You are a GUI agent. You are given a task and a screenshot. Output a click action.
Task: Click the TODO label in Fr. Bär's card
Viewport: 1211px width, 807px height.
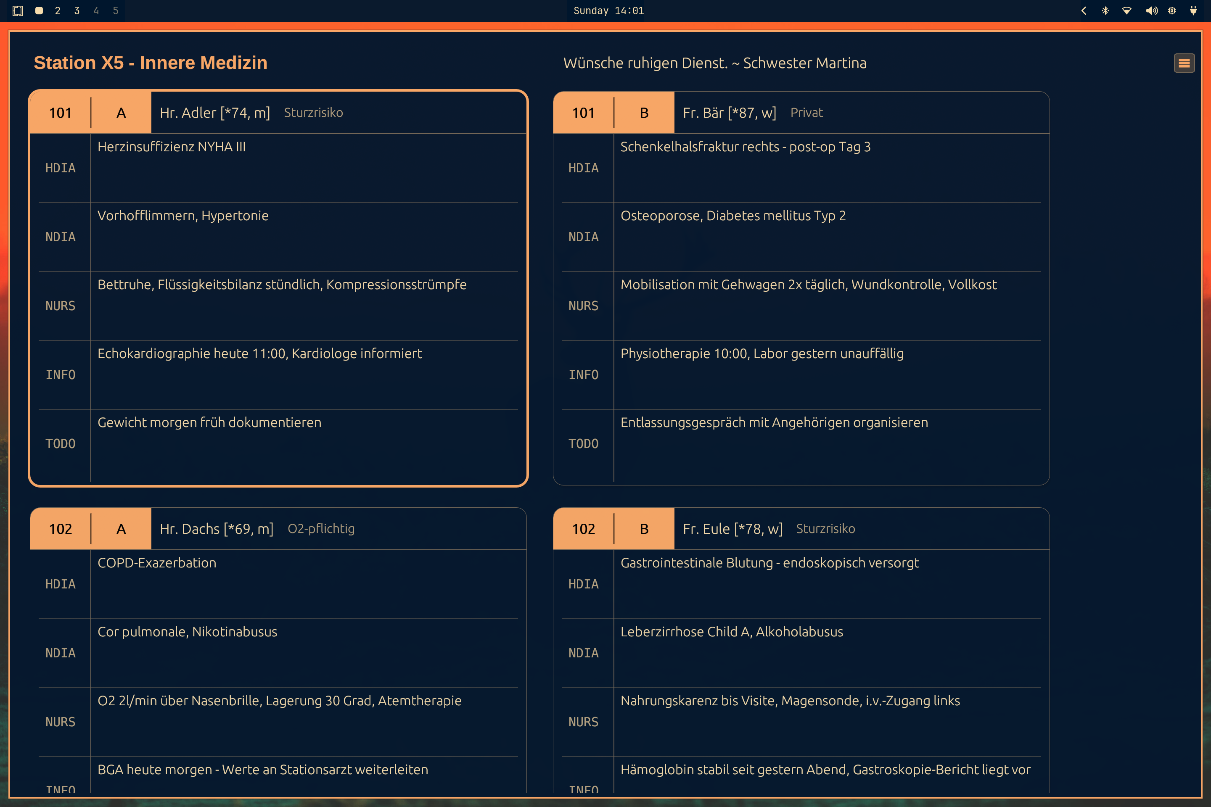coord(583,444)
